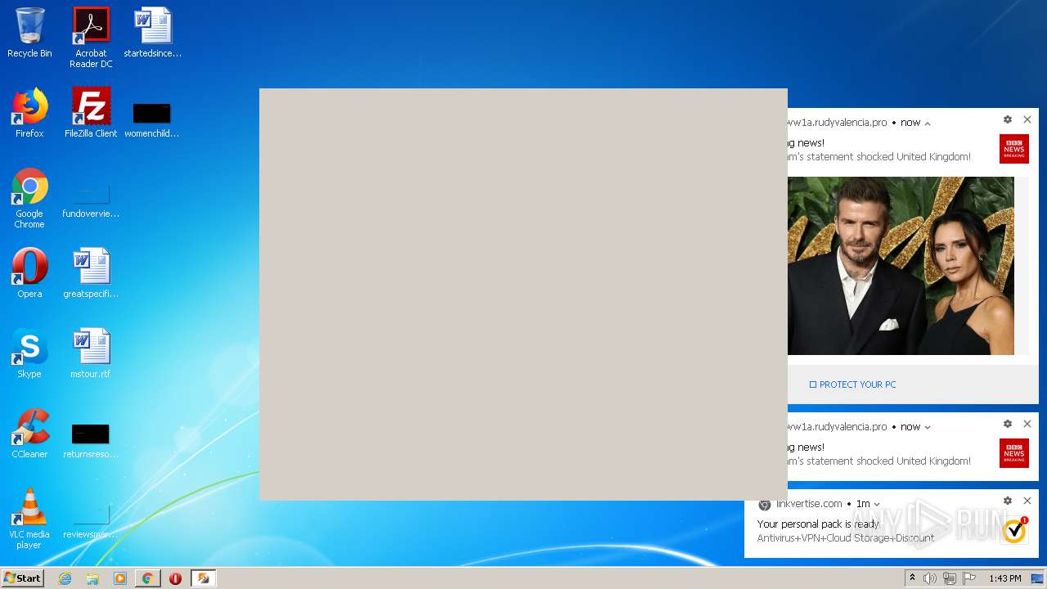Screen dimensions: 1047x589
Task: Click 'Your personal pack is ready' text
Action: 818,524
